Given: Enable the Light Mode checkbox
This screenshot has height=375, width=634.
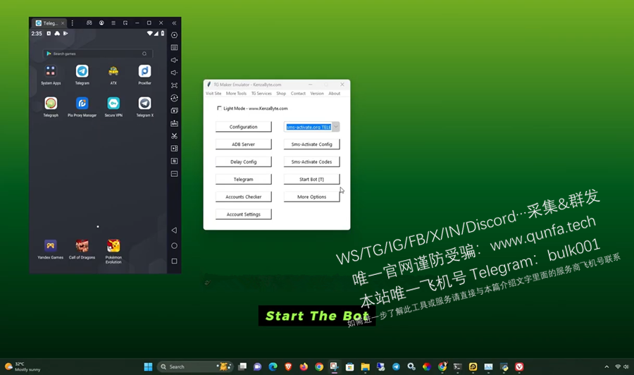Looking at the screenshot, I should point(219,108).
